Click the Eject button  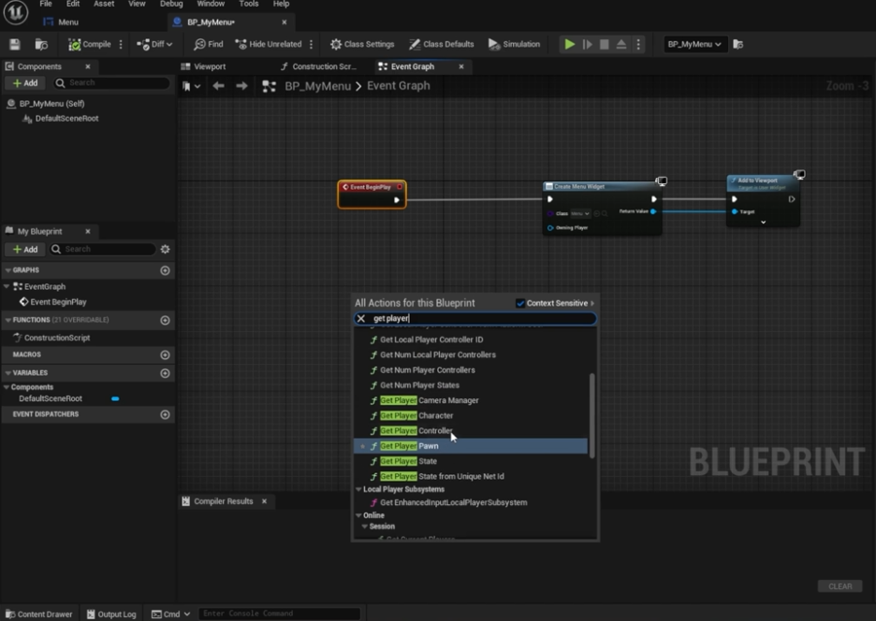(621, 44)
